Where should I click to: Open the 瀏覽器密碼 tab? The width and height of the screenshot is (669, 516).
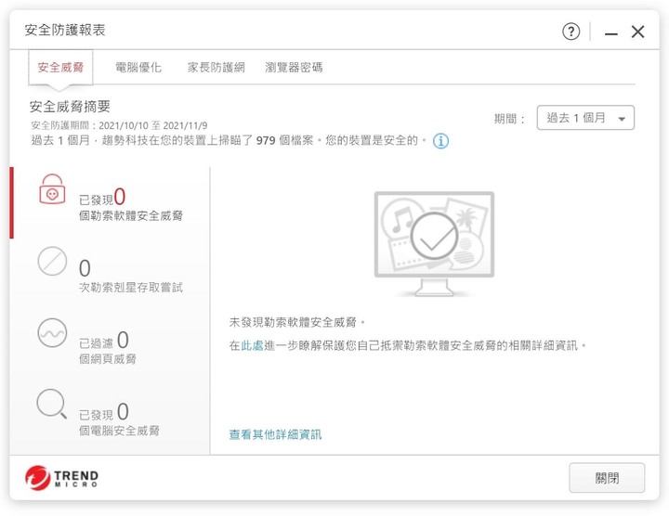point(294,68)
